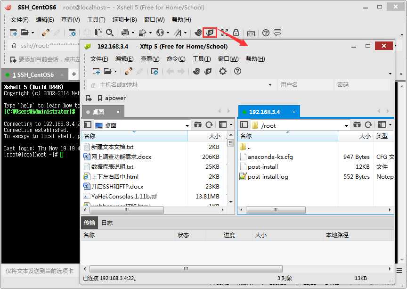Click the Font icon in Xshell toolbar
407x289 pixels.
point(178,33)
